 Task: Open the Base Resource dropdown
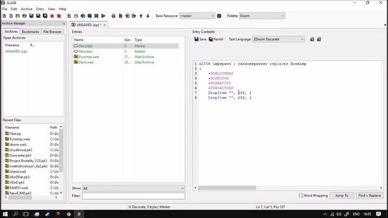(x=197, y=16)
